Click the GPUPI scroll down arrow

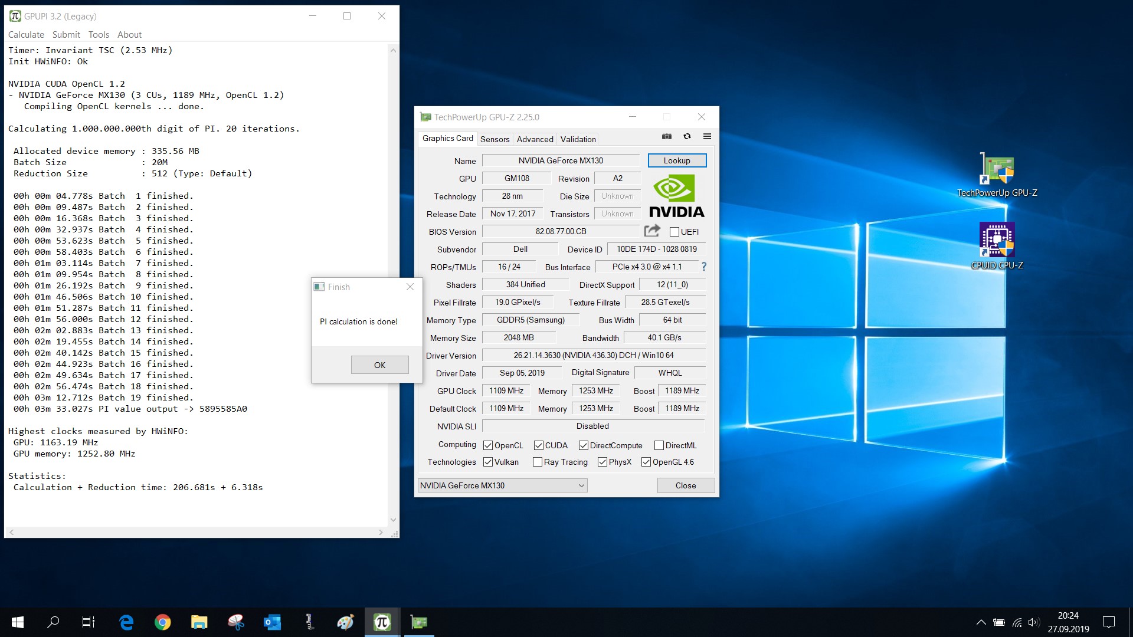click(x=393, y=520)
